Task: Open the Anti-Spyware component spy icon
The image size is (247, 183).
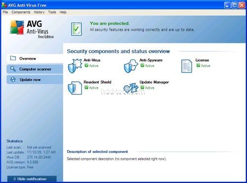Action: (x=131, y=66)
